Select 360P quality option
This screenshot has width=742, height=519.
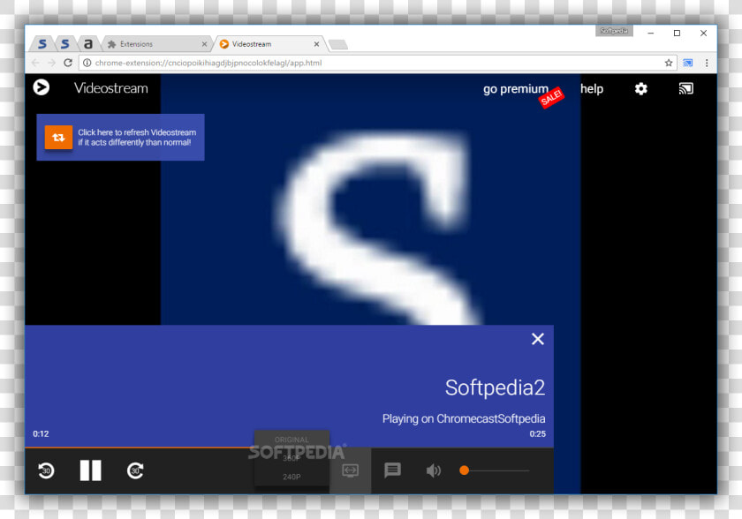coord(291,458)
